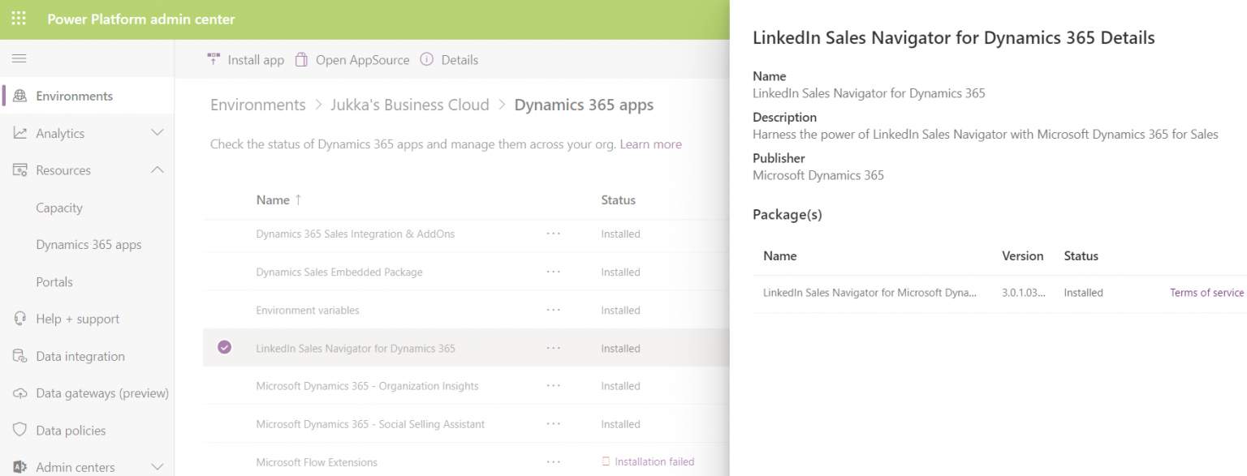Click the Analytics chart icon
This screenshot has height=476, width=1247.
(x=20, y=133)
